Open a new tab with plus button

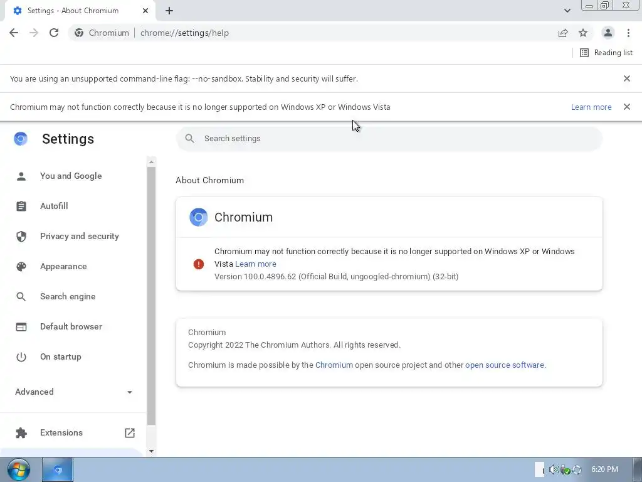[x=169, y=11]
